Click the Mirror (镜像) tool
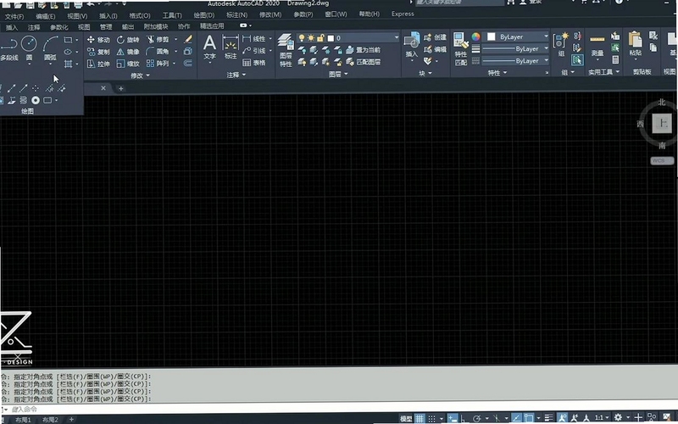This screenshot has width=678, height=424. tap(128, 52)
